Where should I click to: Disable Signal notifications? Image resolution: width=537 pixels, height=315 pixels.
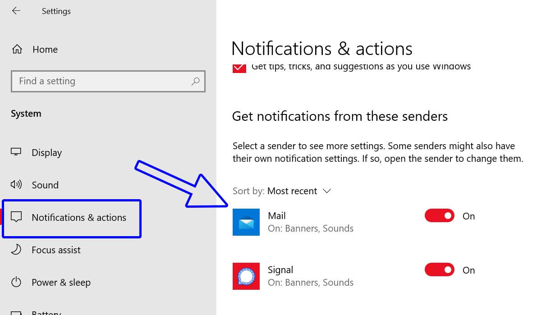click(439, 269)
